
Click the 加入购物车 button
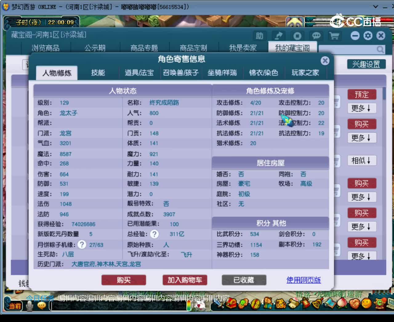pyautogui.click(x=185, y=280)
